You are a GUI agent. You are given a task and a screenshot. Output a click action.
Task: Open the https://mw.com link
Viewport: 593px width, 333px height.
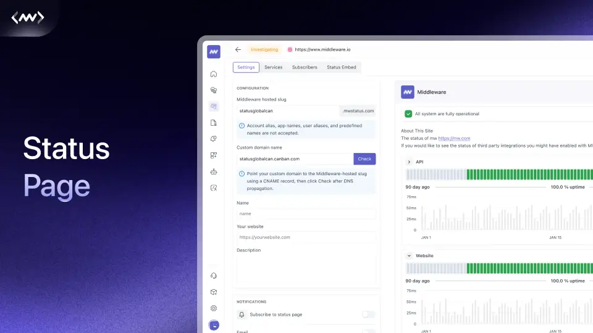tap(454, 138)
